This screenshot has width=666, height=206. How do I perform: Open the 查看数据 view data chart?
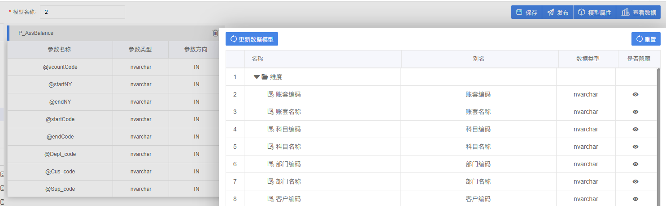[639, 13]
